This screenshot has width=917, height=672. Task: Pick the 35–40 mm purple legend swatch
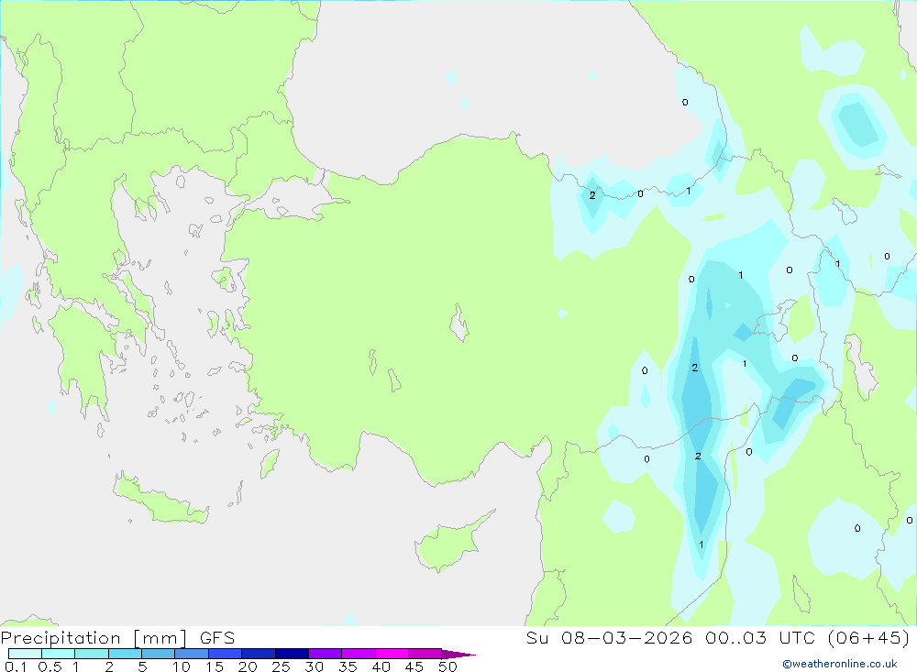click(x=359, y=654)
